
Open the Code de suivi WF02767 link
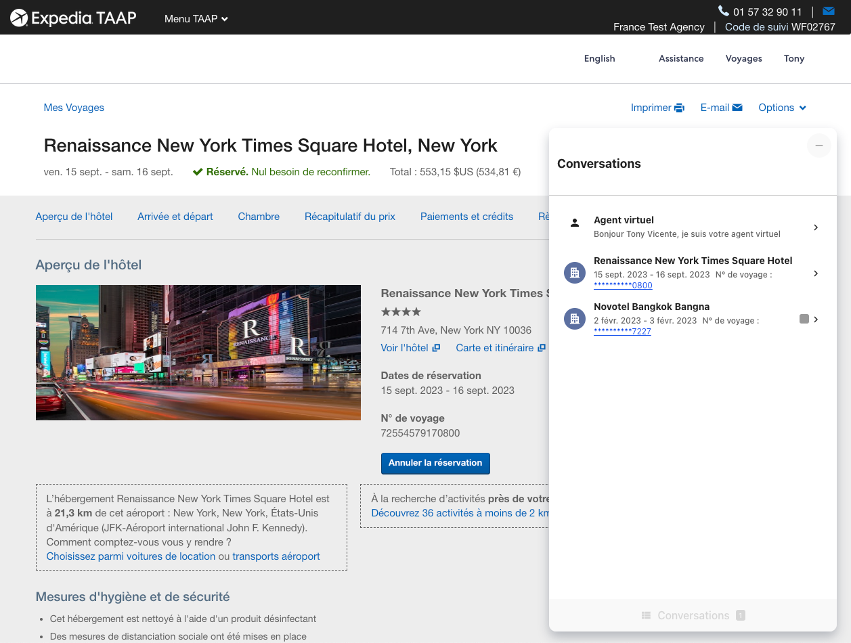pos(780,27)
